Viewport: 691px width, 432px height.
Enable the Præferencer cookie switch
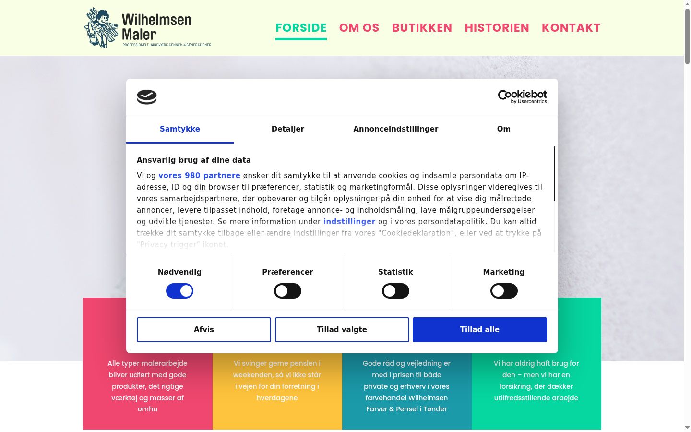(287, 291)
